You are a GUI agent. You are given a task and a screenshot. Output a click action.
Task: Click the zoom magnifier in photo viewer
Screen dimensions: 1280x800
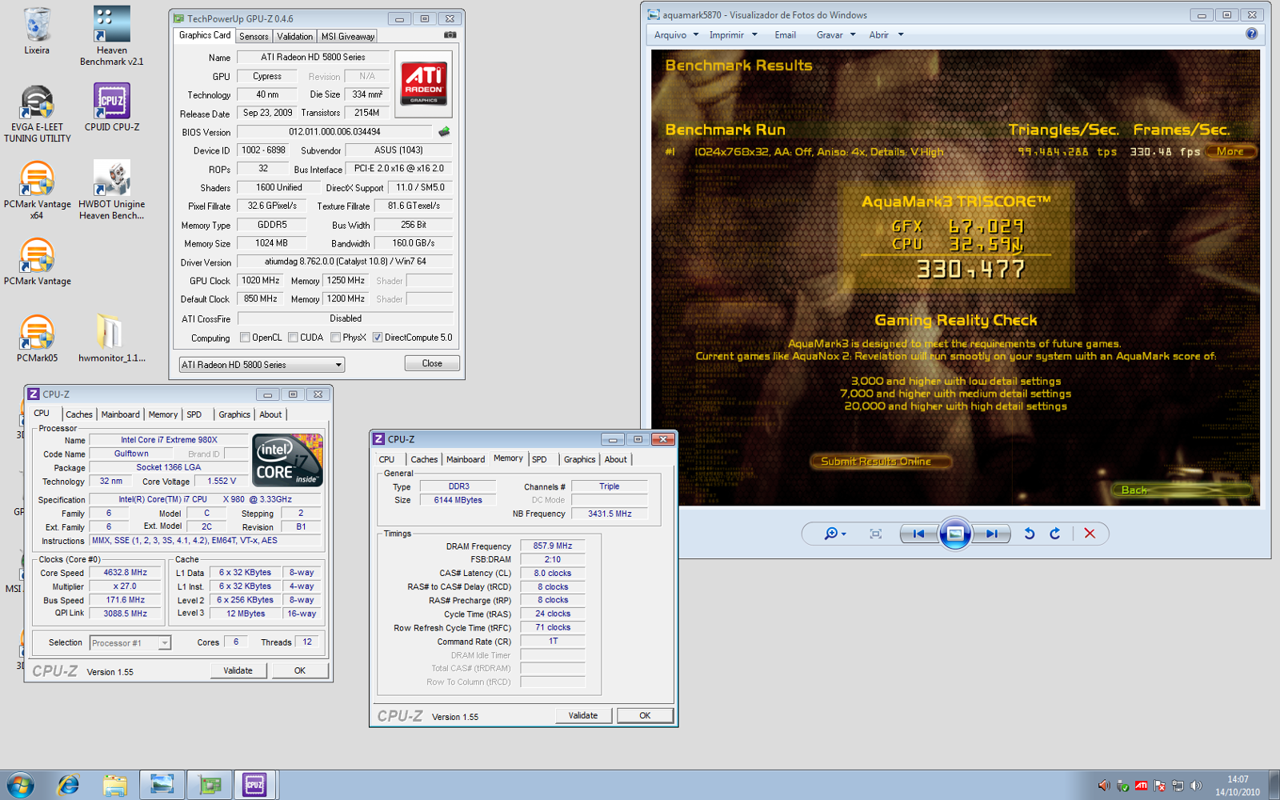coord(834,534)
